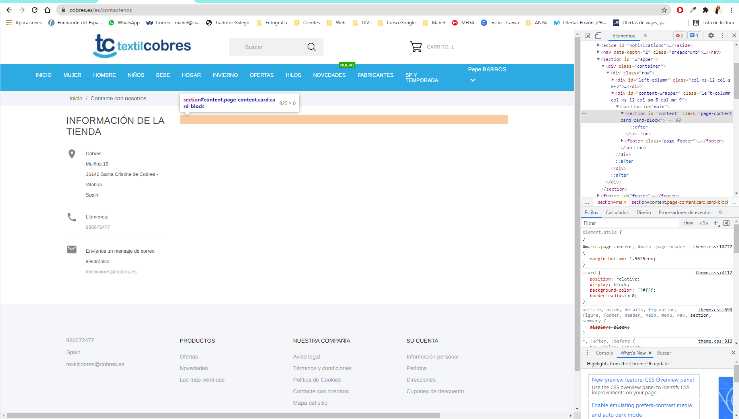Bookmark this page with star icon
Screen dimensions: 739x419
[664, 10]
